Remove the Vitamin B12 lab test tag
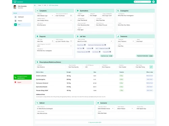Viewport: 169px width, 126px height. pyautogui.click(x=110, y=52)
